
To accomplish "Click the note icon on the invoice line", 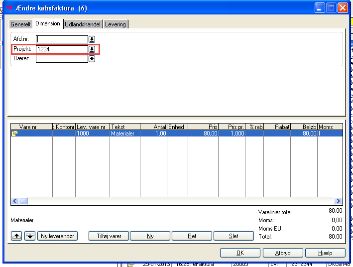I will pos(14,133).
